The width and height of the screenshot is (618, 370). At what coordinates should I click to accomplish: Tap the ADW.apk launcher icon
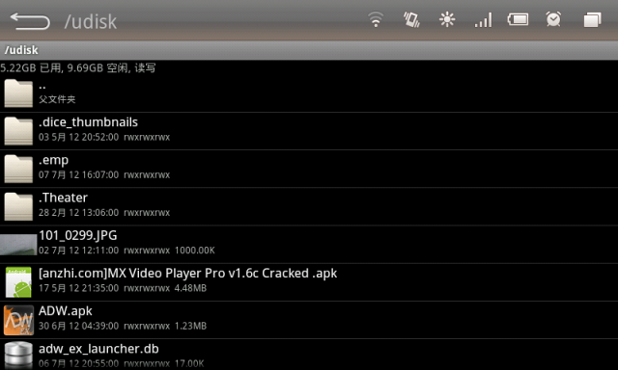[x=18, y=320]
